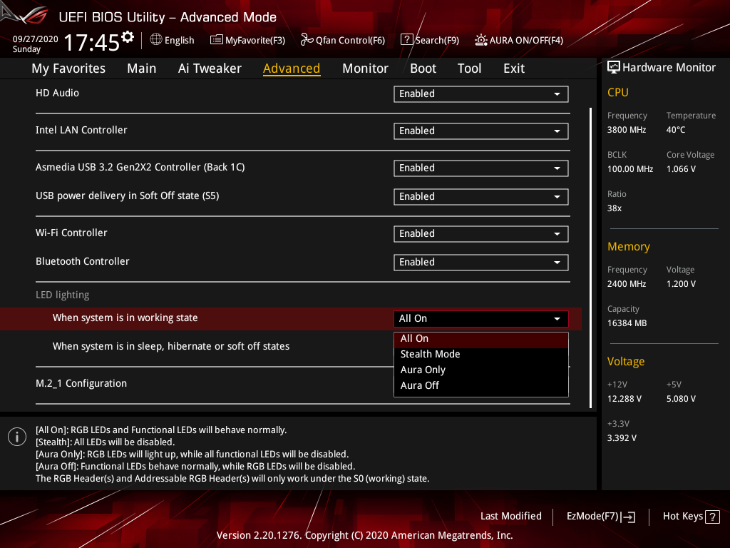Viewport: 730px width, 548px height.
Task: Select Aura Off option
Action: (x=481, y=386)
